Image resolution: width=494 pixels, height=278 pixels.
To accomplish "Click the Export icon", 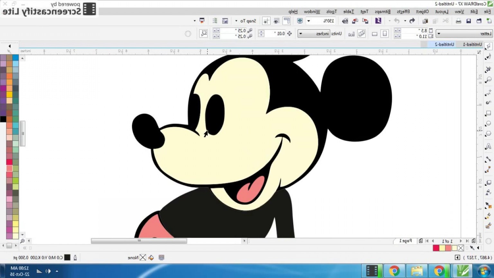I will point(355,21).
